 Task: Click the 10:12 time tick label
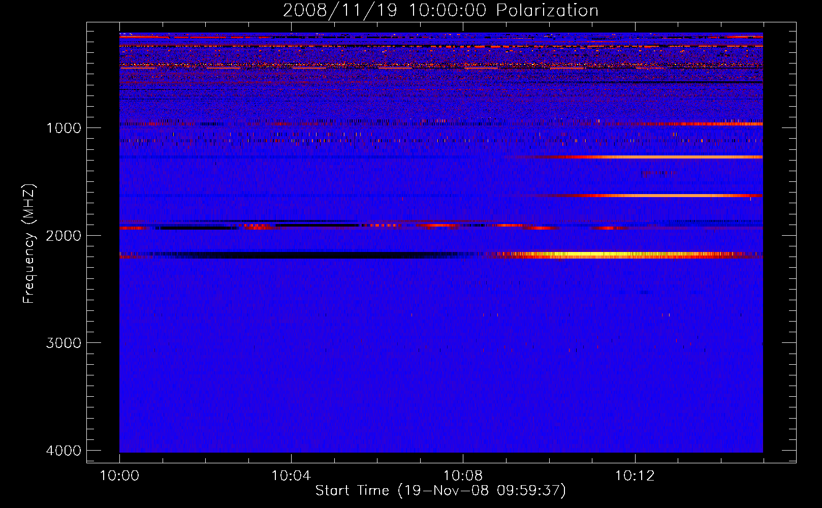[635, 476]
